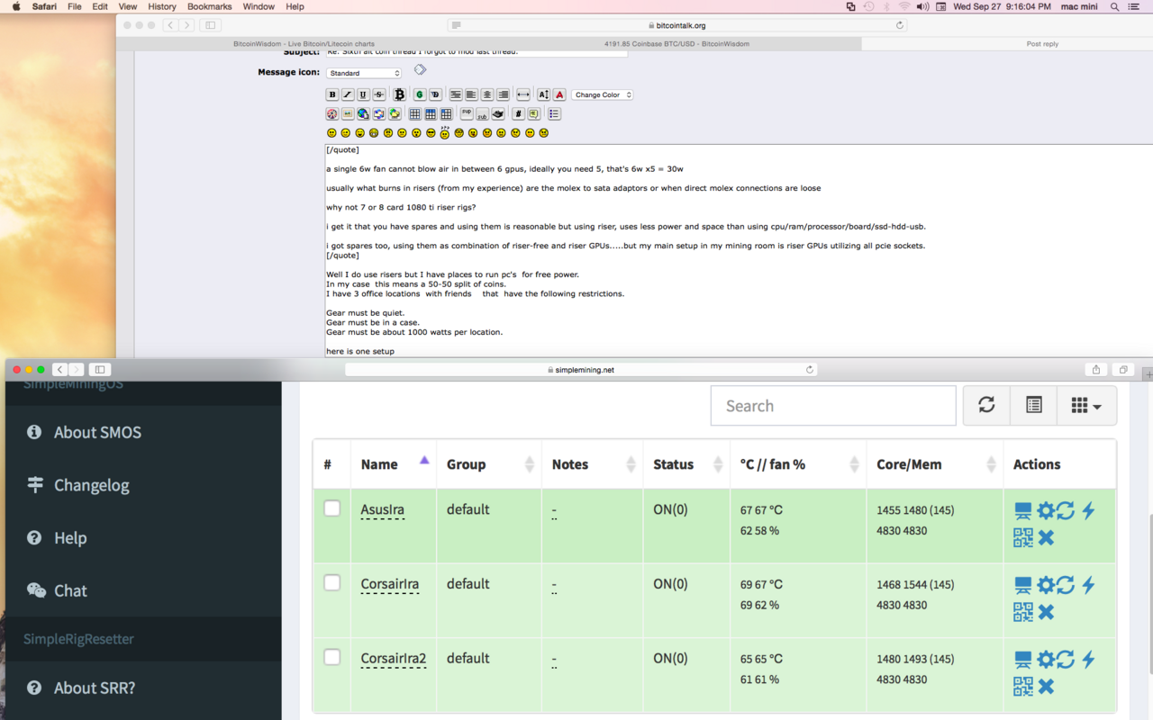Apply underline formatting in the post editor
The height and width of the screenshot is (720, 1153).
(x=363, y=94)
